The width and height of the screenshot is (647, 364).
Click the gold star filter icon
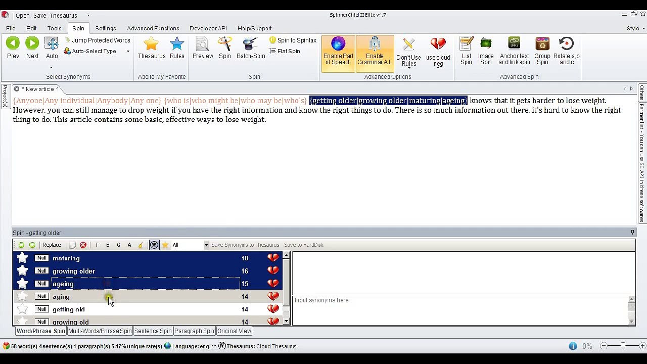165,245
